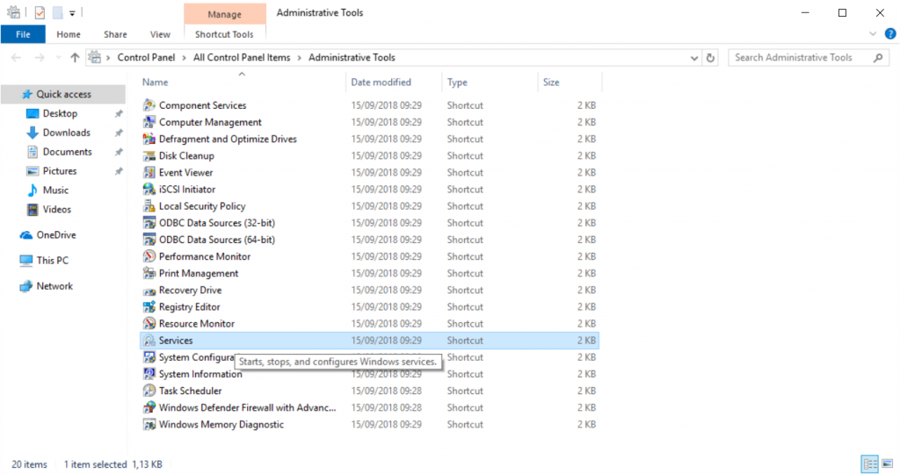Open Windows Explorer help icon
The image size is (900, 474).
pos(890,34)
